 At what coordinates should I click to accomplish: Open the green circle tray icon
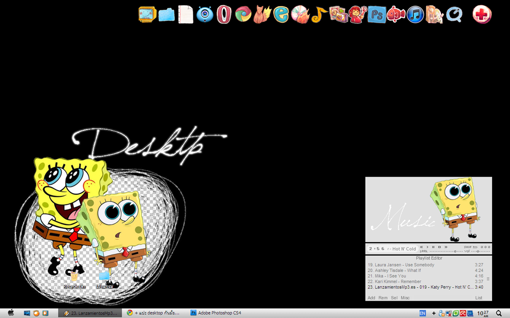(455, 313)
